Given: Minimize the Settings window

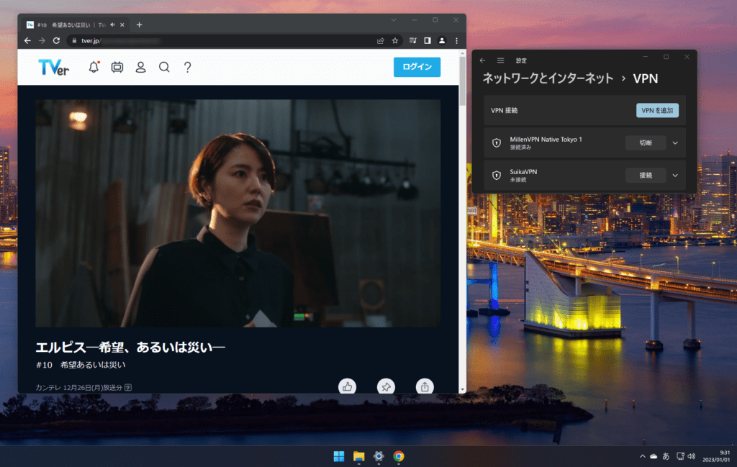Looking at the screenshot, I should coord(646,57).
